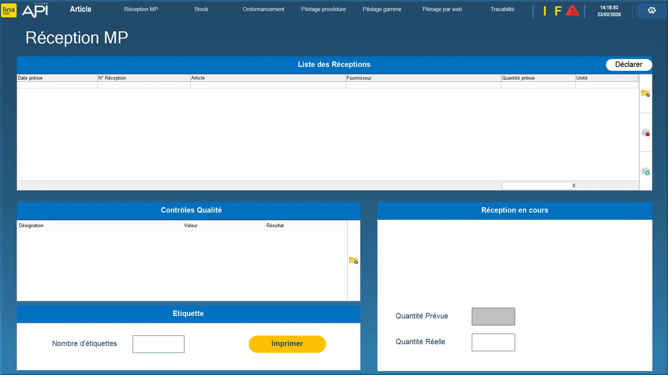Go to the Ordonnancement menu

(x=263, y=9)
